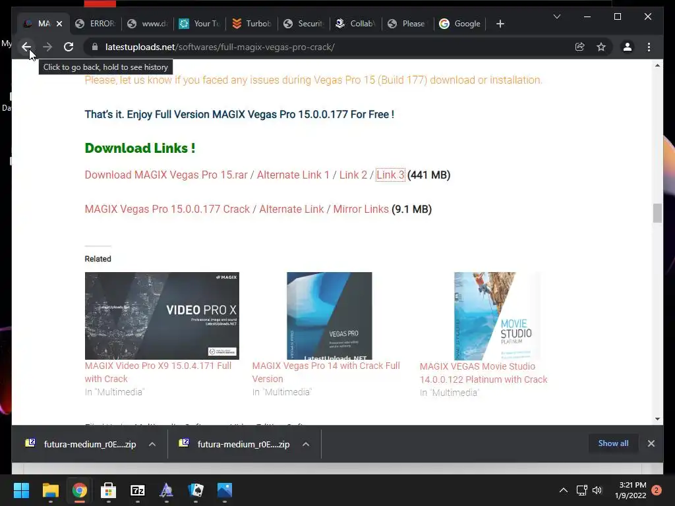View site information via padlock icon
Viewport: 675px width, 506px height.
(x=95, y=47)
